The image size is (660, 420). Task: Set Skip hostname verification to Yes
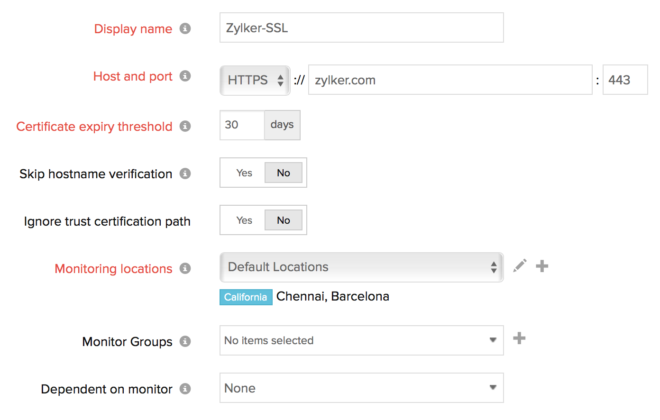click(x=244, y=173)
